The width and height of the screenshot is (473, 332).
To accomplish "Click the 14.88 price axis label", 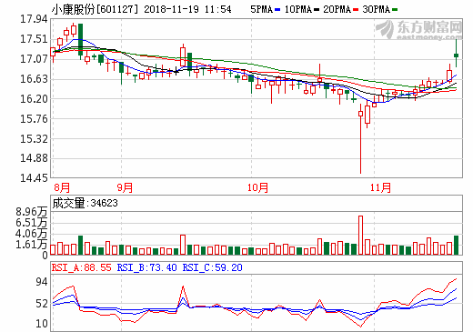I will coord(34,158).
